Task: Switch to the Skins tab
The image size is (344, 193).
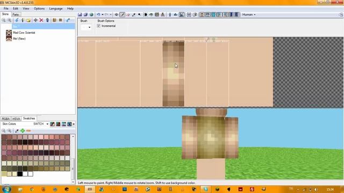Action: [5, 14]
